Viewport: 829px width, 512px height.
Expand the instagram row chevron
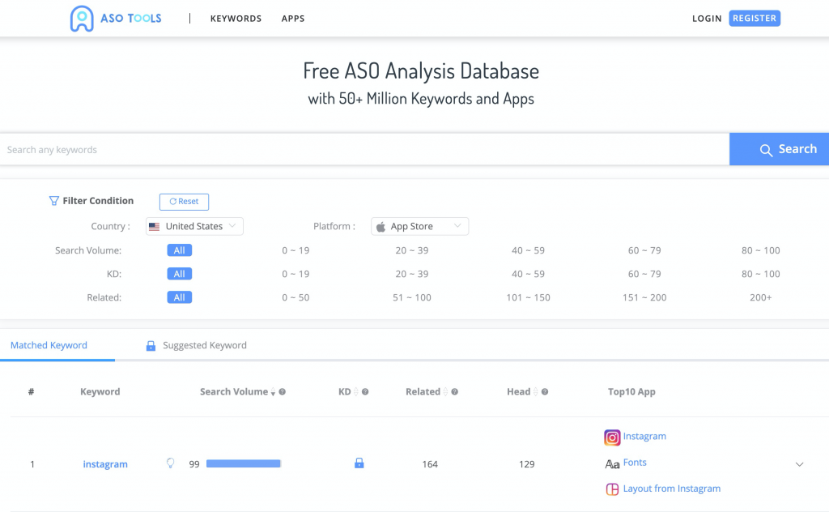pyautogui.click(x=799, y=464)
